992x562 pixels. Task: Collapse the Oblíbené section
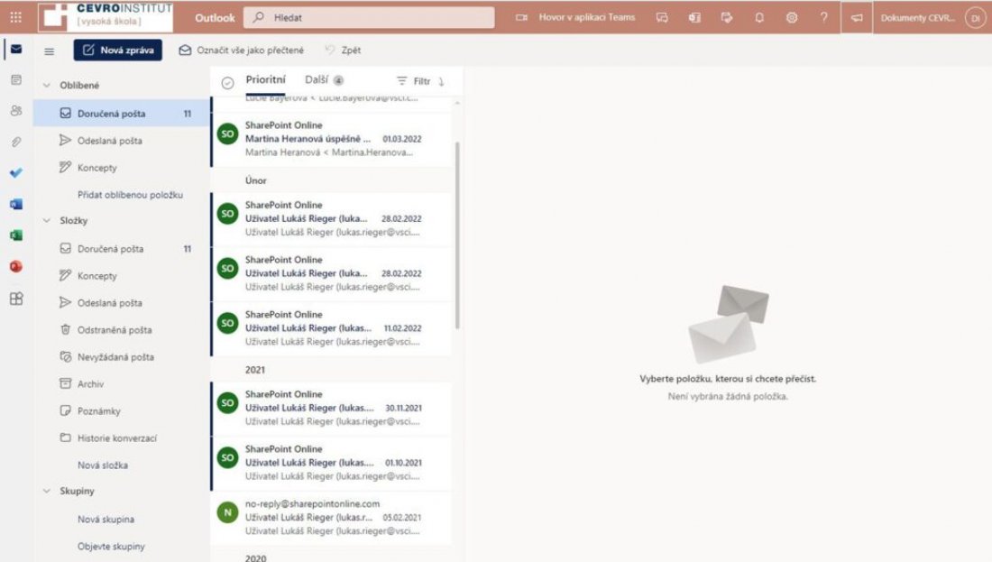click(x=47, y=85)
